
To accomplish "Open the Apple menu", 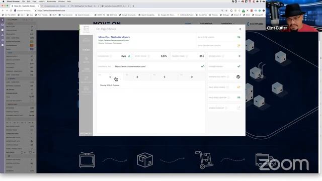I will tap(4, 1).
